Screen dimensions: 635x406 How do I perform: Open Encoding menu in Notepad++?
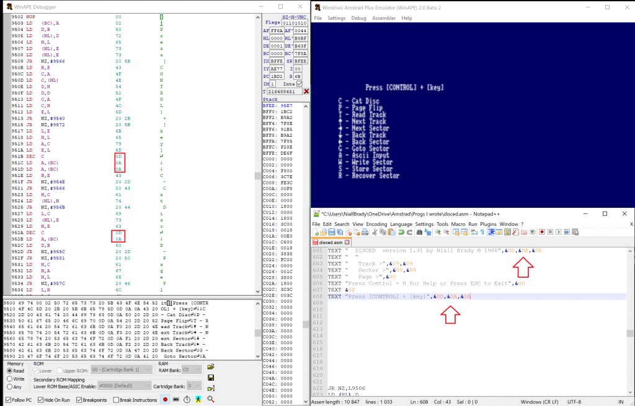[376, 224]
